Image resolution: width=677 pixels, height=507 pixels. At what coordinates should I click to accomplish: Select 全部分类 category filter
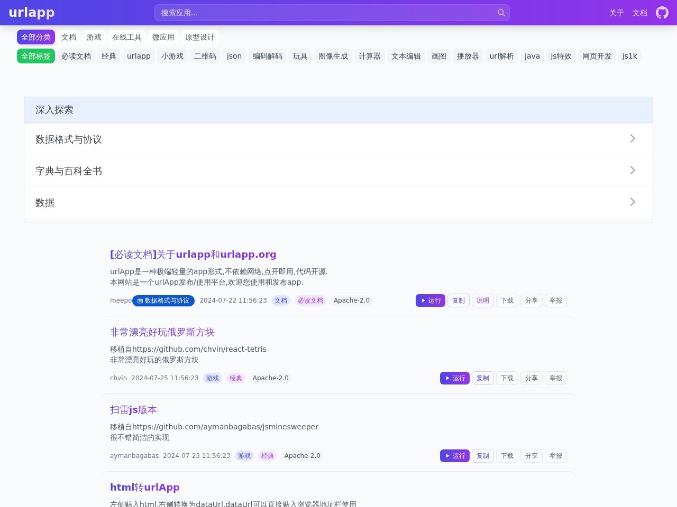coord(36,37)
